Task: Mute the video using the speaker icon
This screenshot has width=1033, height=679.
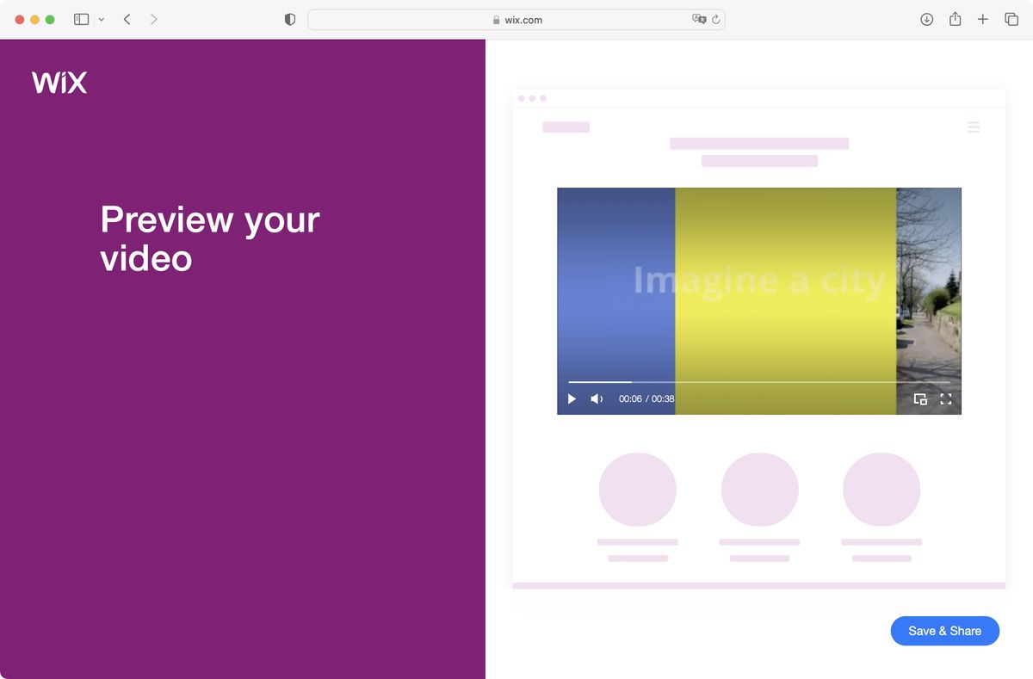Action: (x=597, y=398)
